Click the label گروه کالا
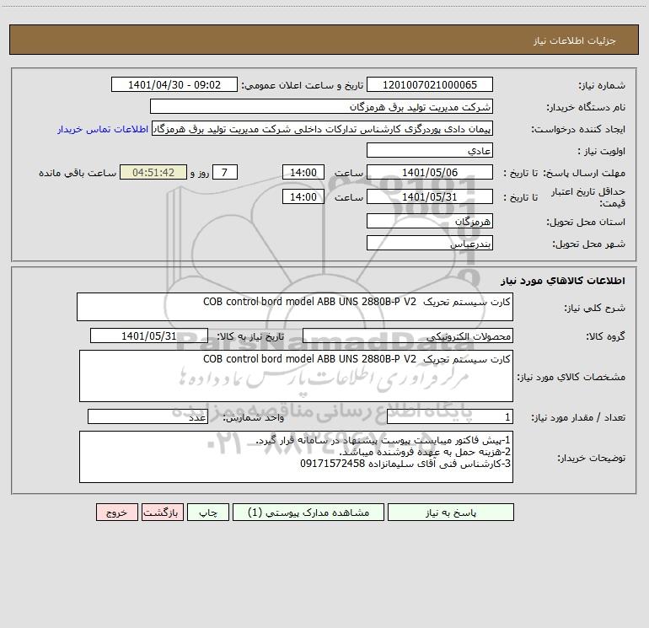649x628 pixels. pyautogui.click(x=605, y=336)
